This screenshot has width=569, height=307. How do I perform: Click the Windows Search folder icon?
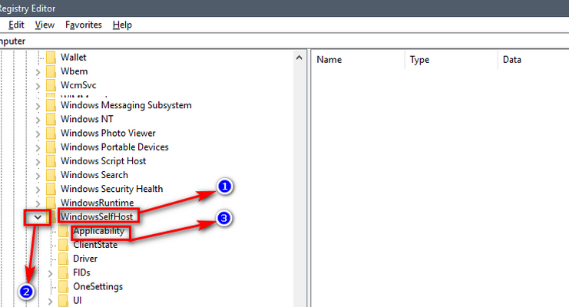(51, 175)
